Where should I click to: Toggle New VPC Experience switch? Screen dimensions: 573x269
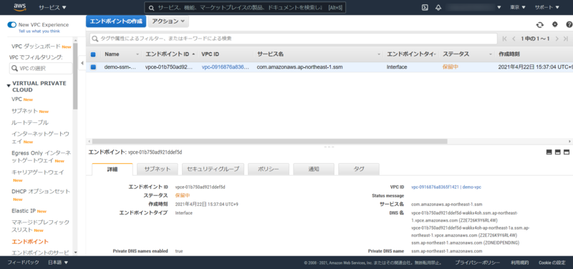point(12,25)
